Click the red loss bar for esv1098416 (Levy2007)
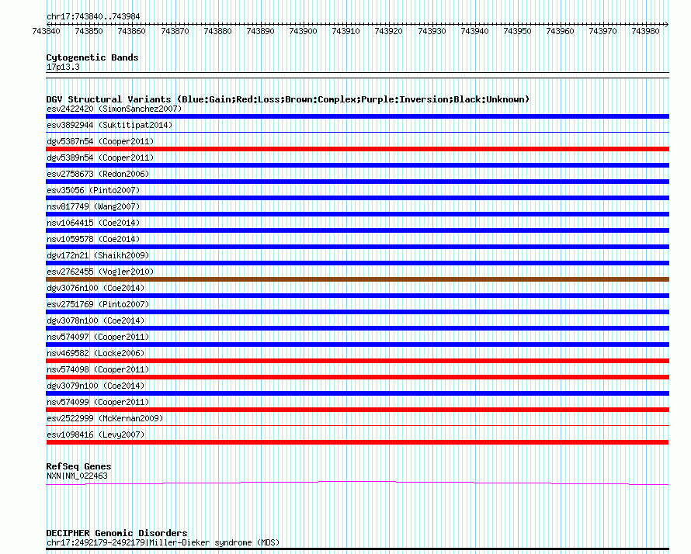The width and height of the screenshot is (691, 554). [357, 442]
